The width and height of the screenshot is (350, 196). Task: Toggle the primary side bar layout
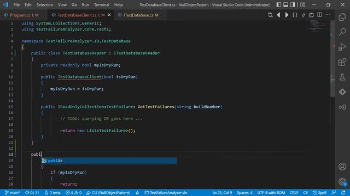coord(278,4)
